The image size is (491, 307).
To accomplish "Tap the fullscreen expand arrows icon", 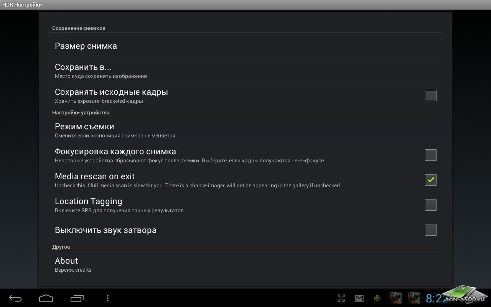I will pos(341,298).
